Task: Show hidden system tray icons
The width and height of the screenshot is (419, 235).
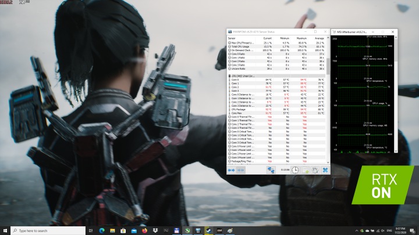Action: [x=357, y=231]
